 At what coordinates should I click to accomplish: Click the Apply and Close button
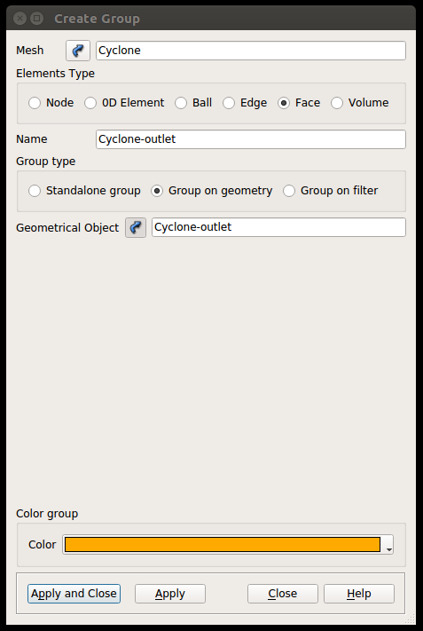(x=74, y=594)
